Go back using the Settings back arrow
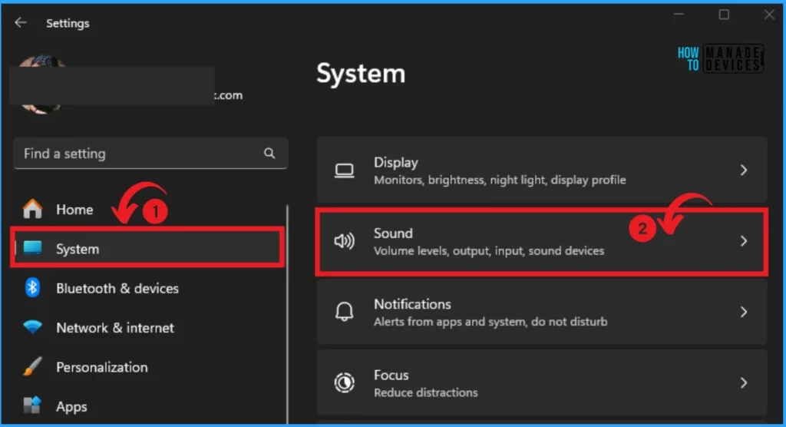The image size is (786, 427). (20, 22)
